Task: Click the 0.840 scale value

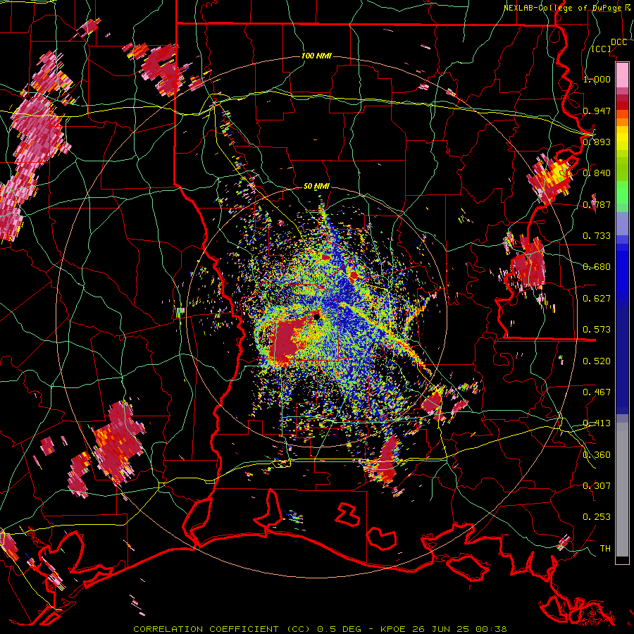Action: point(597,173)
